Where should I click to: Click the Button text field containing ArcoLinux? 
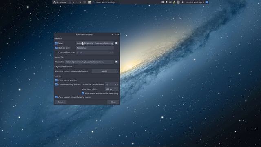click(x=95, y=48)
